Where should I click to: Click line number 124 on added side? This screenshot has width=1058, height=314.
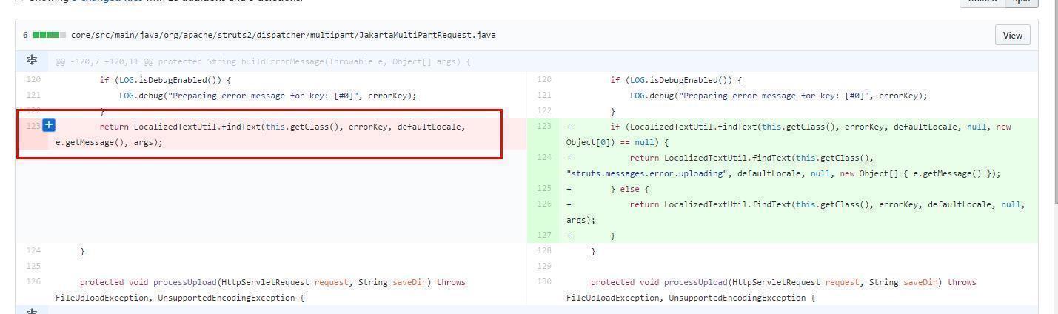click(x=544, y=158)
